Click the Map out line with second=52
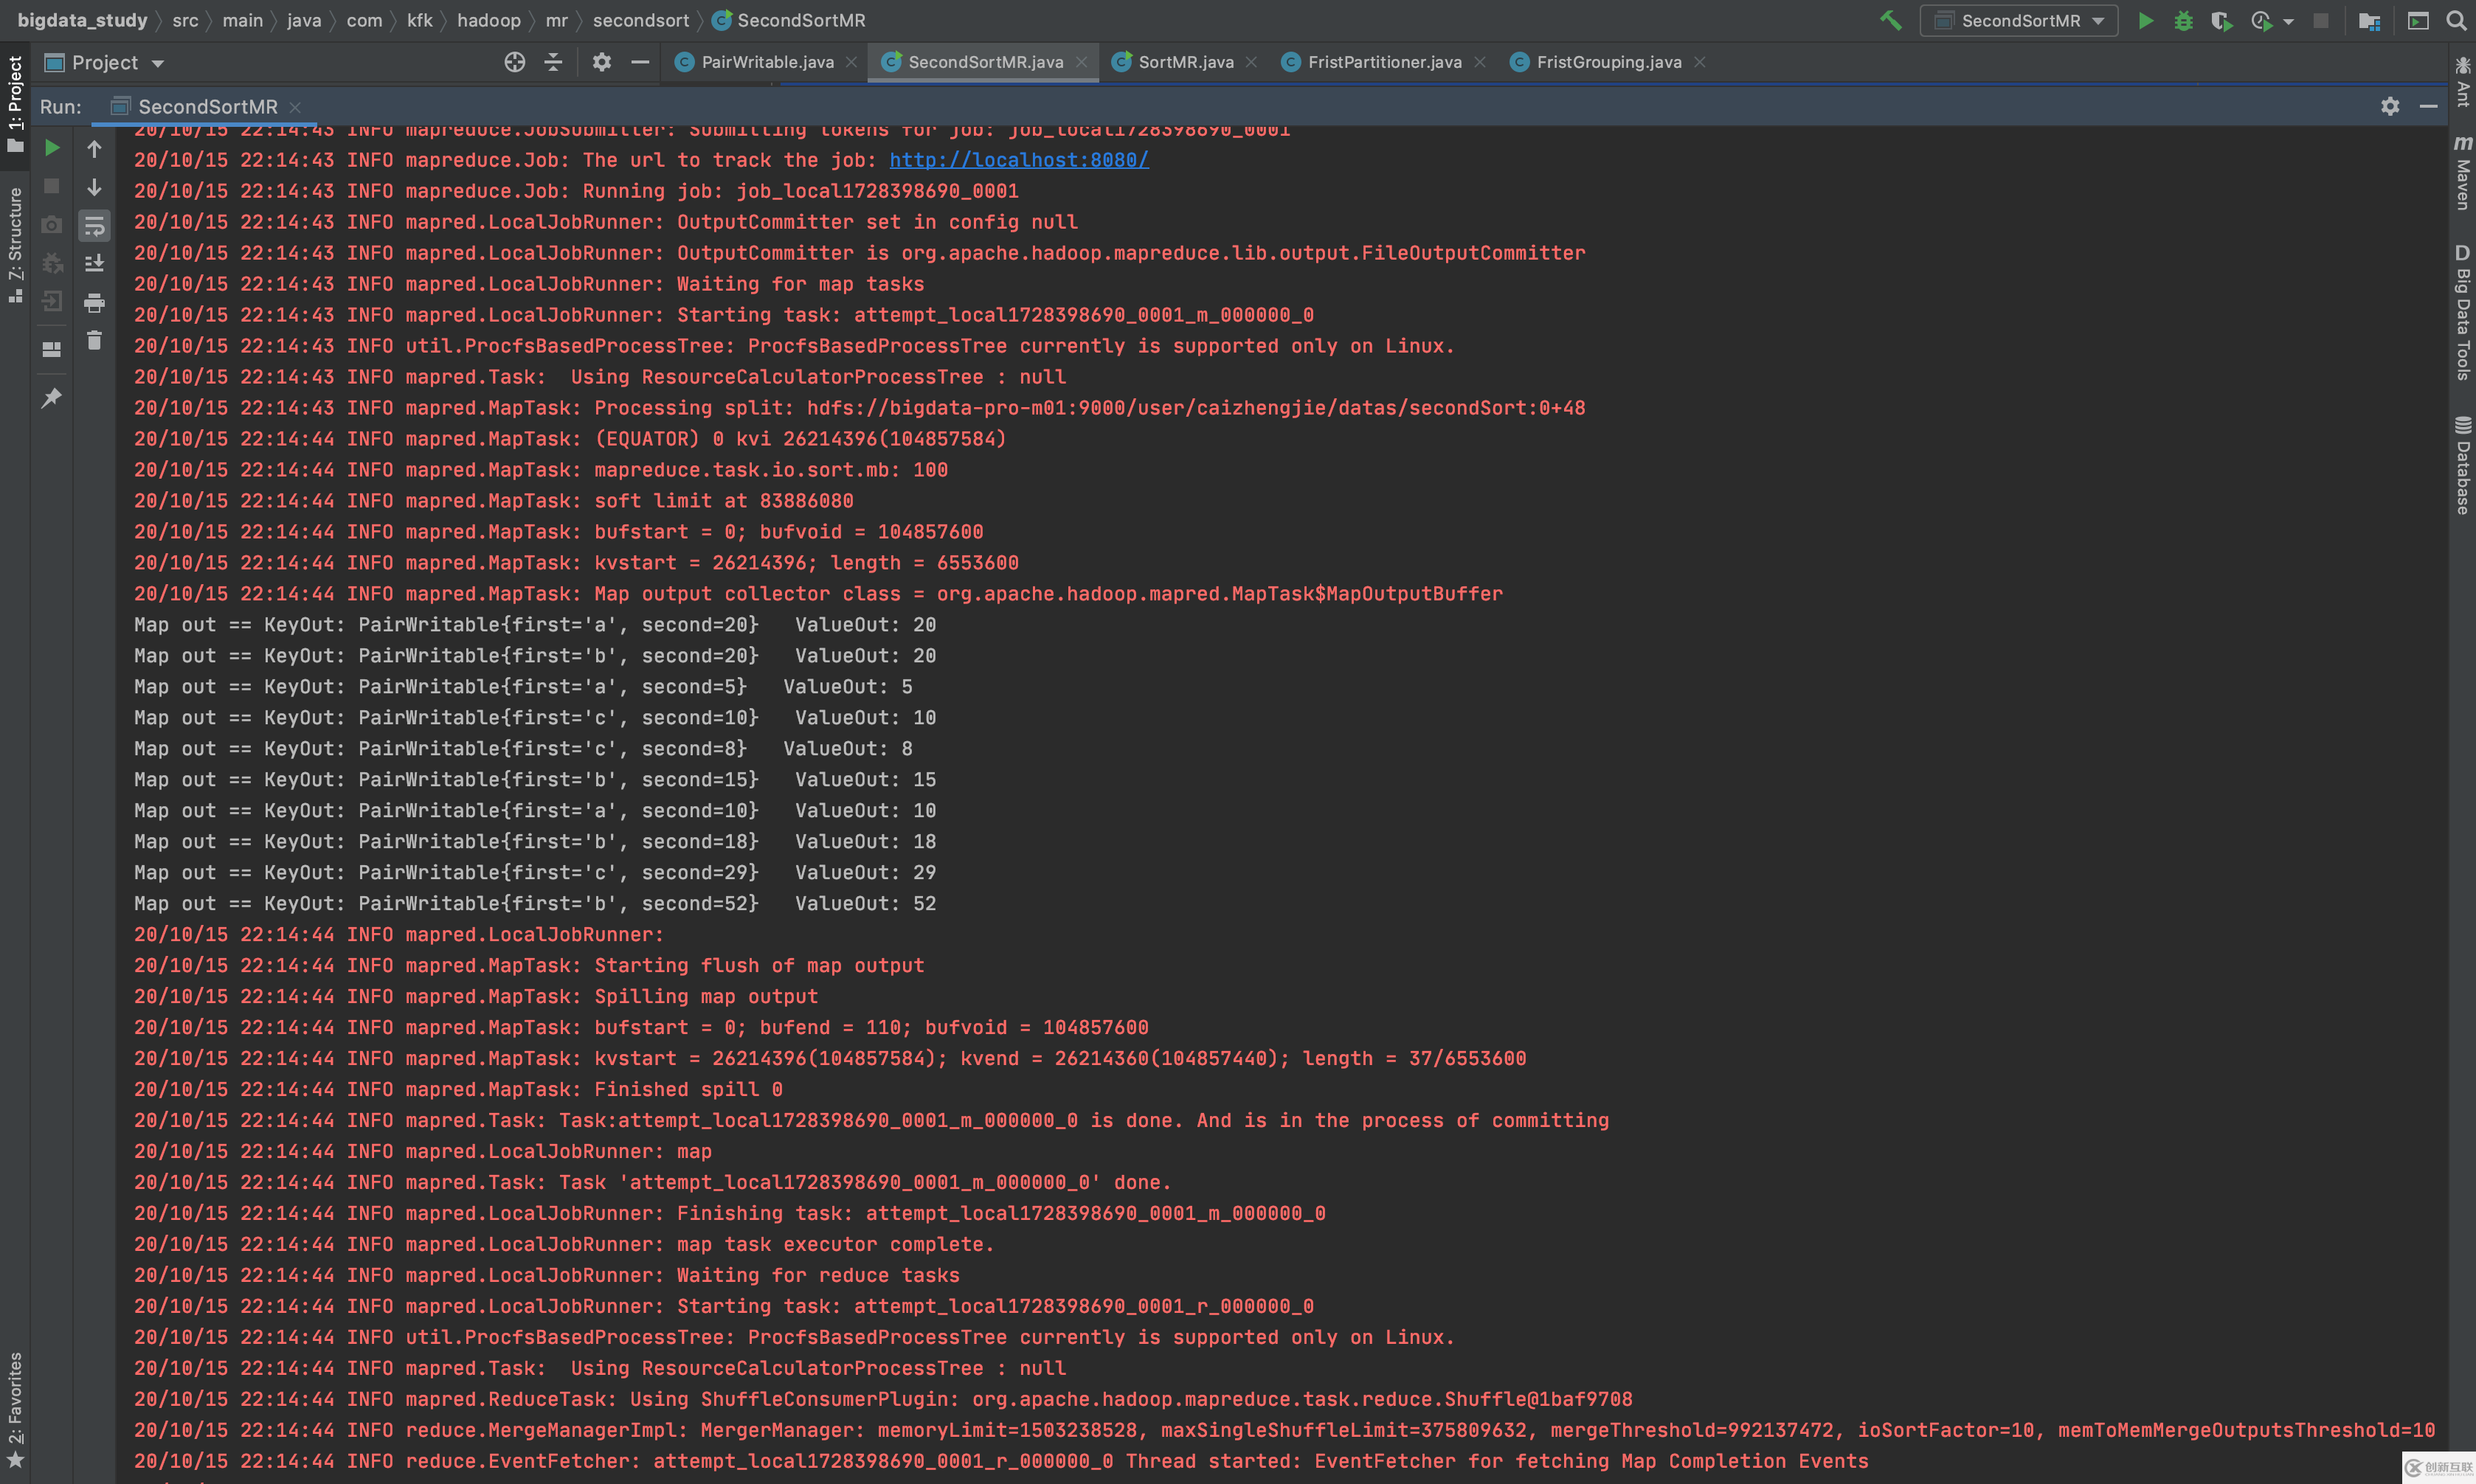The image size is (2476, 1484). 535,903
